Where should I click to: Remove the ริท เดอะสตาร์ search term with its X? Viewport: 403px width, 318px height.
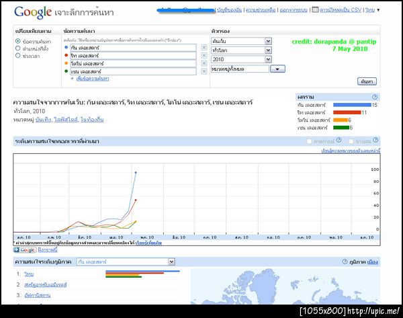(x=204, y=55)
